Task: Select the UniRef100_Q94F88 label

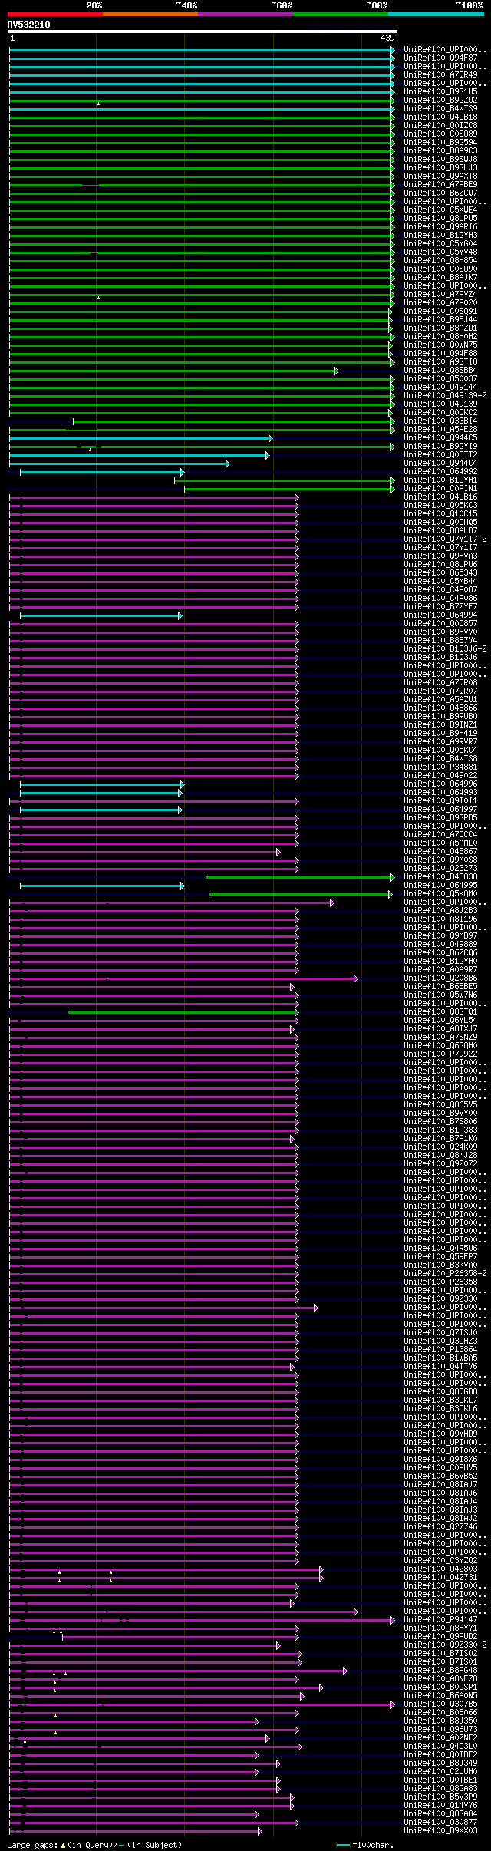Action: (440, 354)
